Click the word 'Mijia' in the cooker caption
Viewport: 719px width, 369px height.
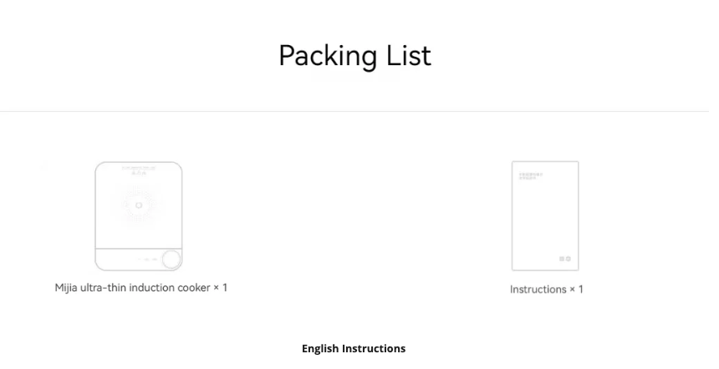(x=66, y=287)
